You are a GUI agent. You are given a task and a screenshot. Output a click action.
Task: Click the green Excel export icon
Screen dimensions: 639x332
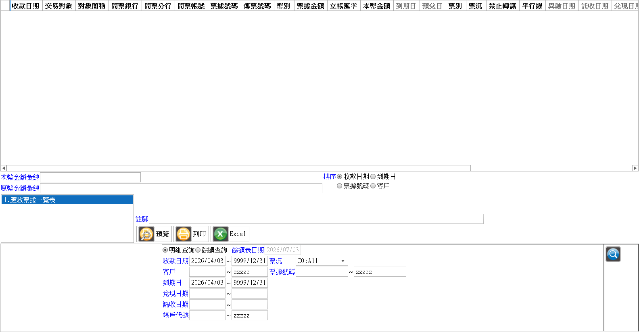pyautogui.click(x=220, y=234)
